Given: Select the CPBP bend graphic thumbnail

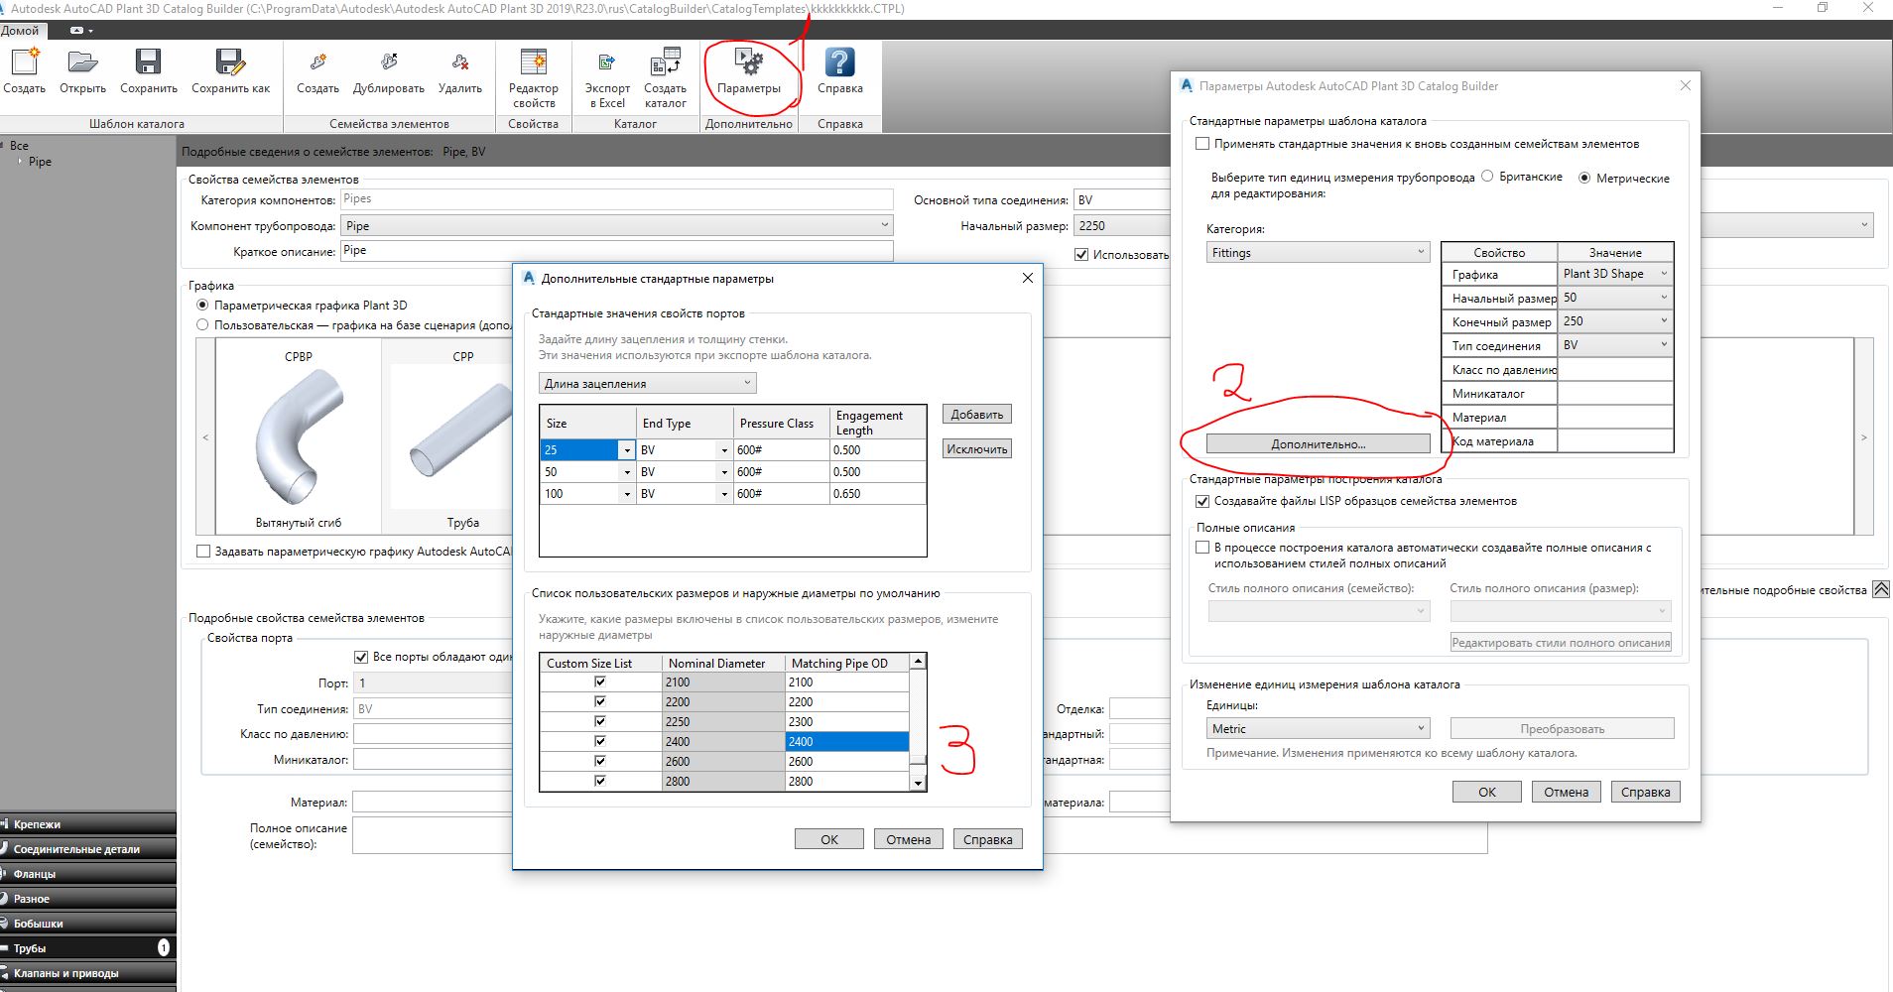Looking at the screenshot, I should point(298,436).
